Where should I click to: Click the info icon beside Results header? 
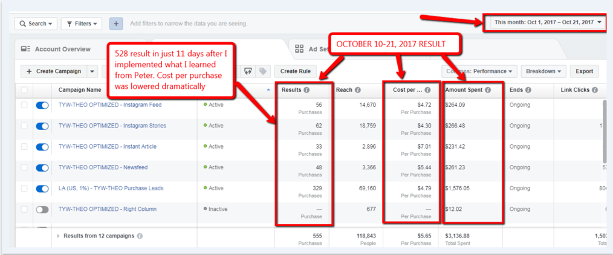click(306, 90)
